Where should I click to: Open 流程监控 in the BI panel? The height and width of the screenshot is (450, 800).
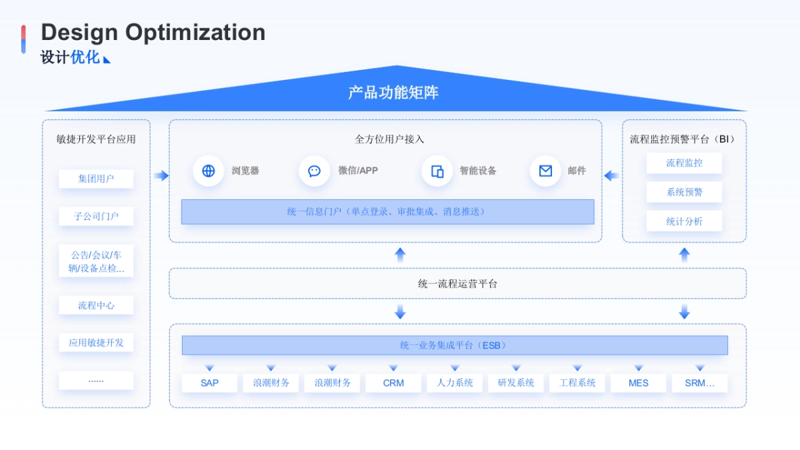pyautogui.click(x=684, y=163)
